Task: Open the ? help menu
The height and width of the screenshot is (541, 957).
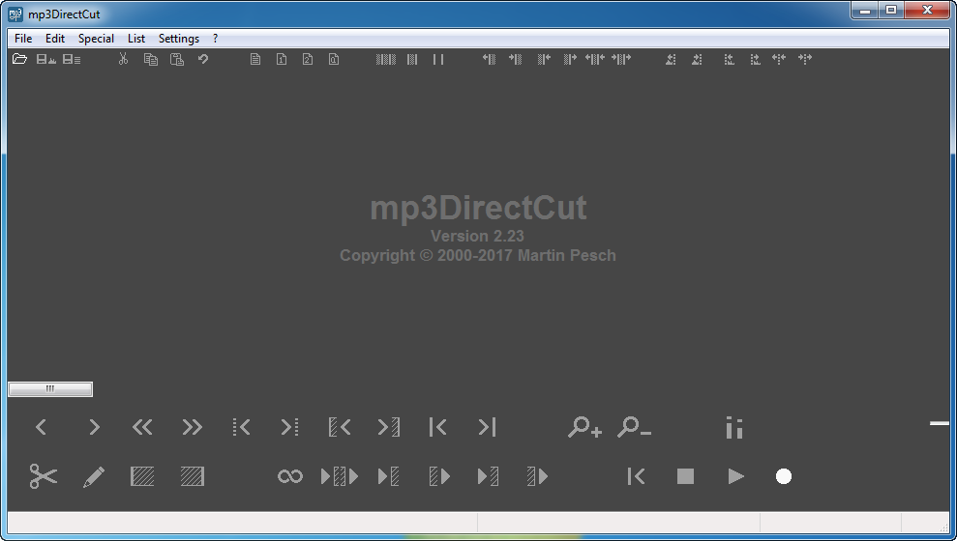Action: [215, 39]
